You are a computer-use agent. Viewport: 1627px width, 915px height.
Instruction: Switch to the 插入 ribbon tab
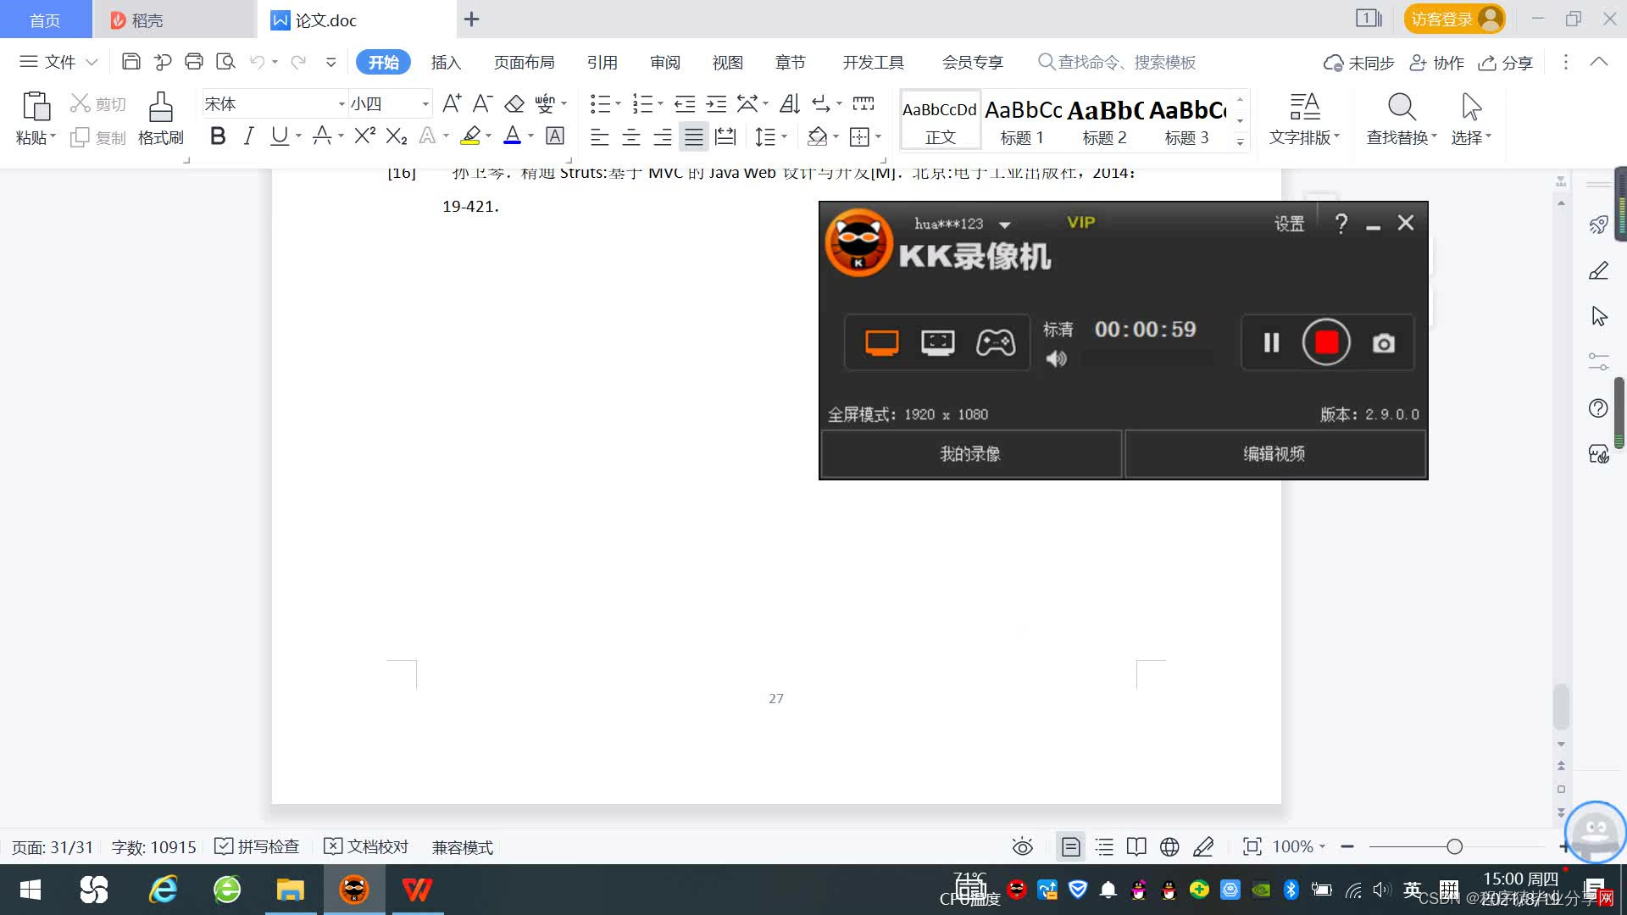pyautogui.click(x=446, y=62)
